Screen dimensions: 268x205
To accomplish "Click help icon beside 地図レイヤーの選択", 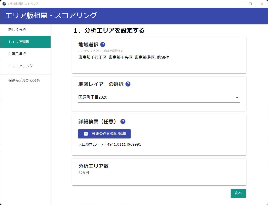I will click(x=128, y=84).
